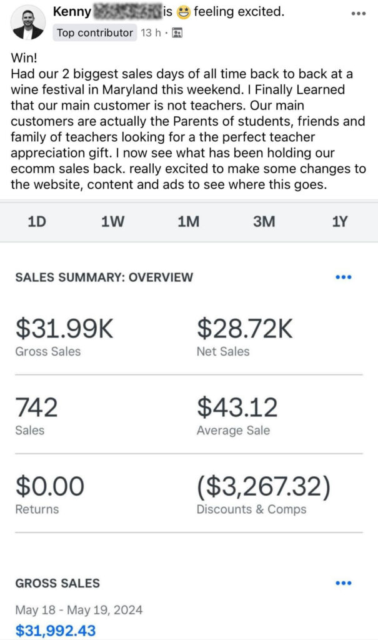Tap the Discounts & Comps amount
This screenshot has height=640, width=378.
(x=264, y=487)
